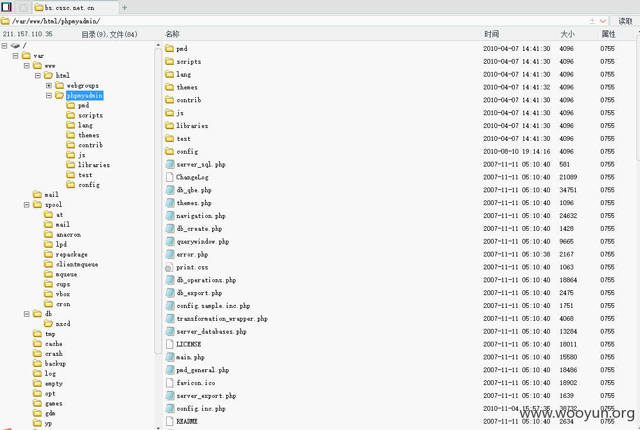This screenshot has width=640, height=430.
Task: Select the db_qbe.php file name
Action: tap(194, 190)
